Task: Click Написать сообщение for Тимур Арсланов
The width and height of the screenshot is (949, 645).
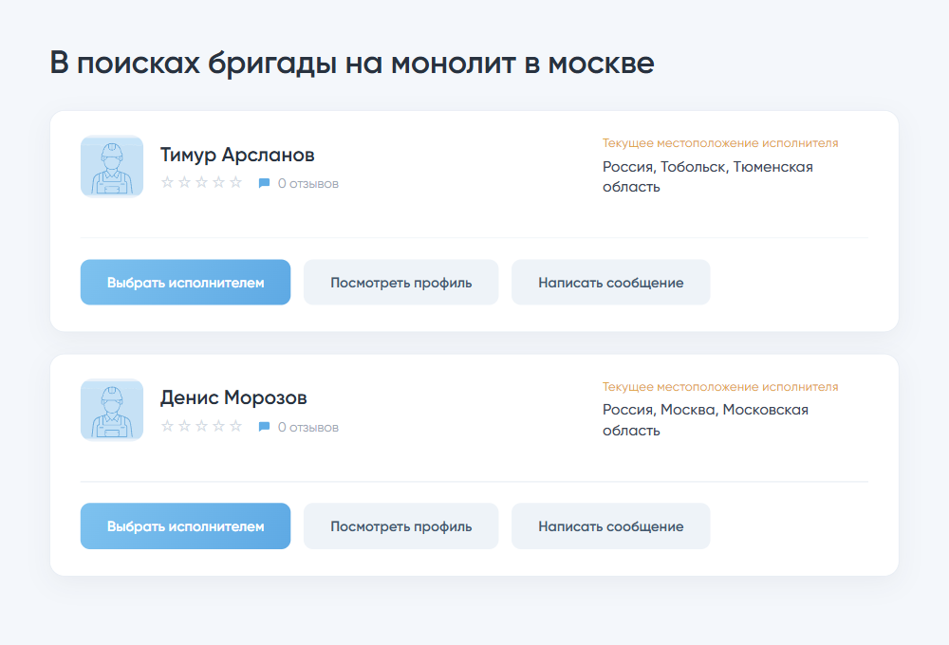Action: click(x=610, y=283)
